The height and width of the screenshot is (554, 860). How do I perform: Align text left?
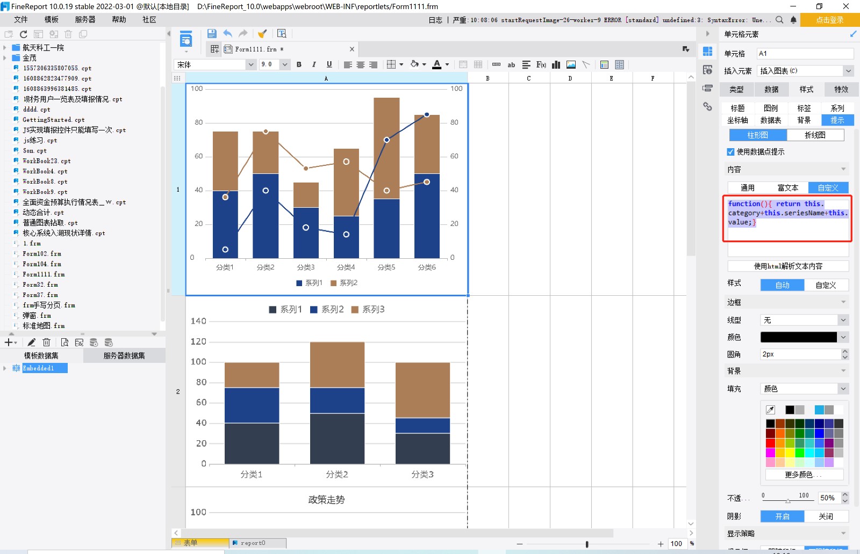[x=348, y=65]
